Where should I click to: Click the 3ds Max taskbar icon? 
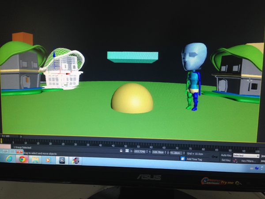click(x=62, y=161)
